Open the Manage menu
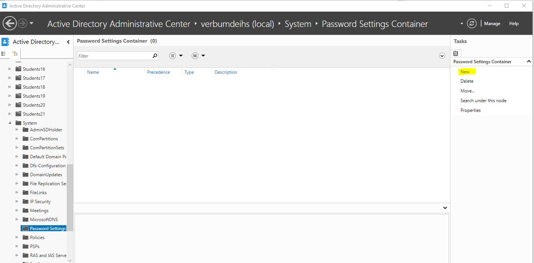Screen dimensions: 534x263 492,23
